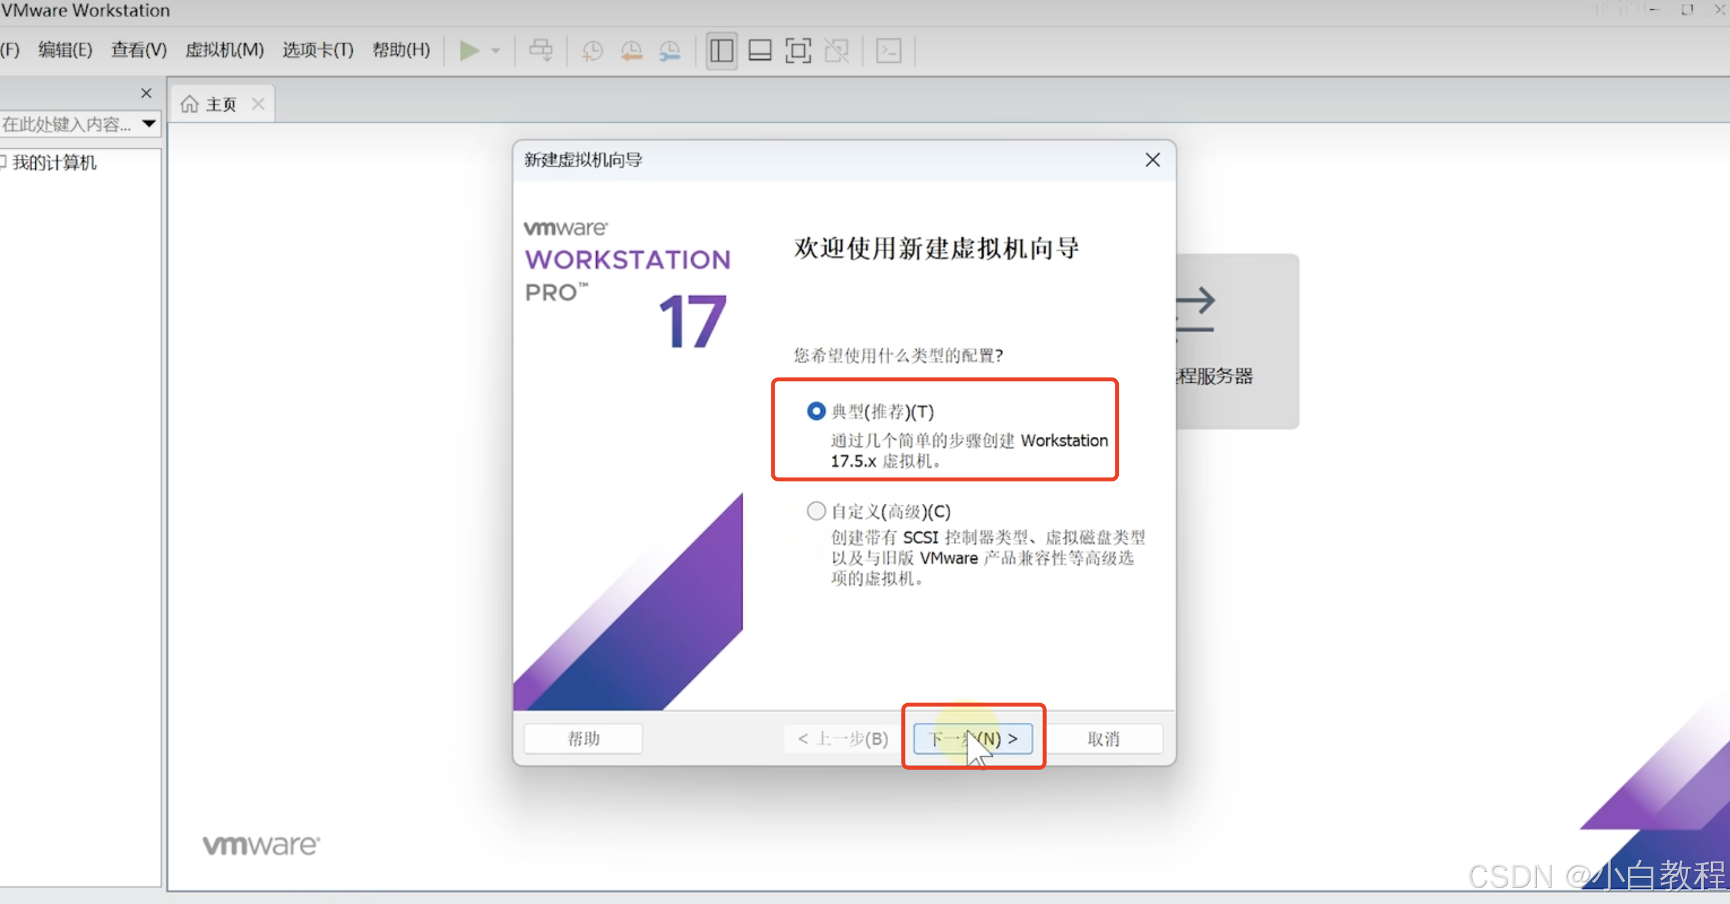Toggle the library sidebar view icon
This screenshot has height=904, width=1730.
(x=721, y=50)
